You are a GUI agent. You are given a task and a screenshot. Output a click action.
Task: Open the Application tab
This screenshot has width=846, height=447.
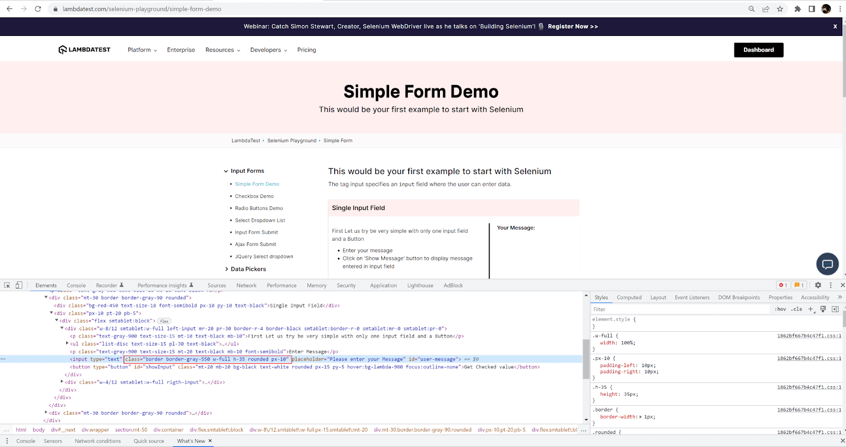point(383,285)
